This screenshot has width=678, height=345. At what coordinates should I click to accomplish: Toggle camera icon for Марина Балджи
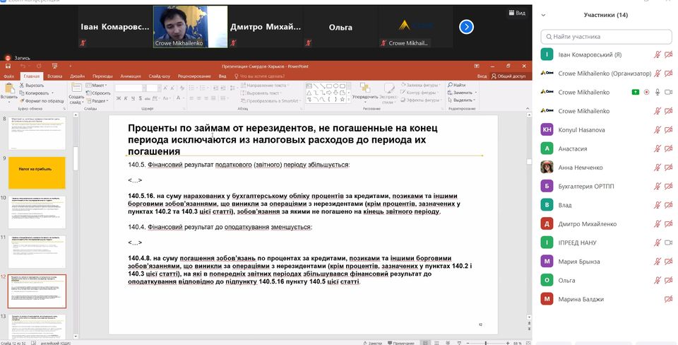coord(668,299)
